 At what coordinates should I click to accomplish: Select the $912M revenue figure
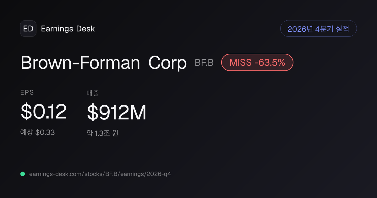pos(117,113)
